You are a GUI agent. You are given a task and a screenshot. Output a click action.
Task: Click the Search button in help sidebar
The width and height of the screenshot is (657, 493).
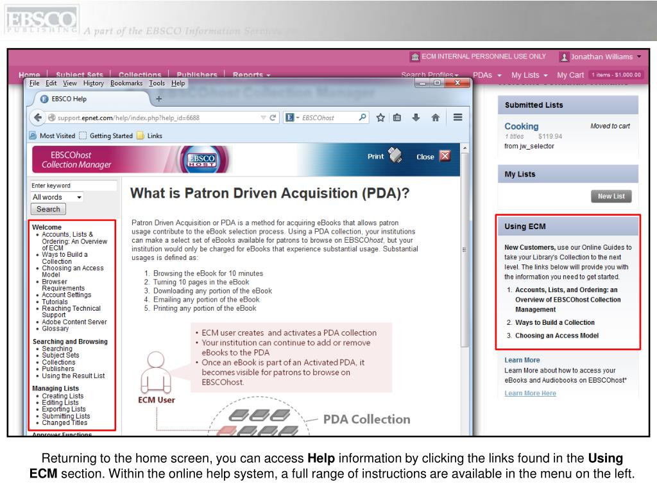click(x=48, y=209)
